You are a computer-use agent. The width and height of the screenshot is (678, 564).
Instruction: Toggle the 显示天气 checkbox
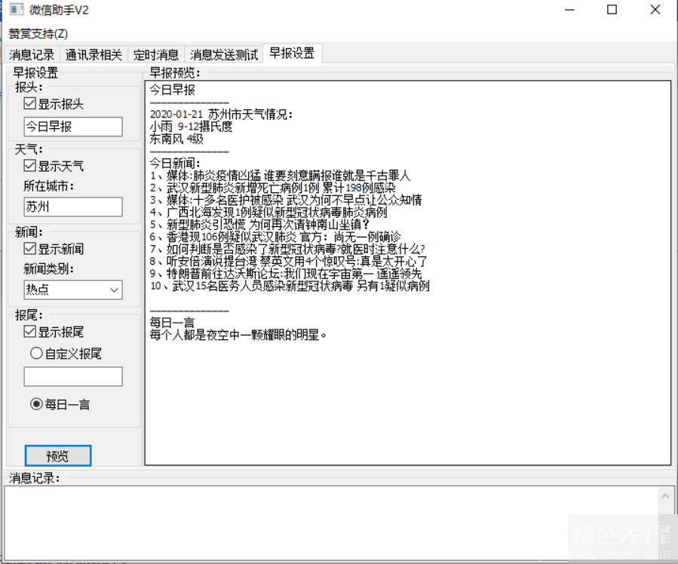coord(30,166)
